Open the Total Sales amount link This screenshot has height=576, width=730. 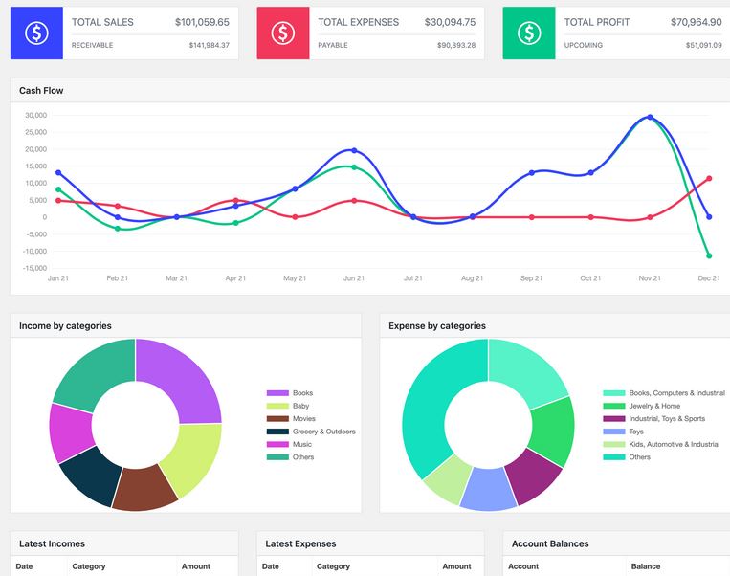click(202, 22)
